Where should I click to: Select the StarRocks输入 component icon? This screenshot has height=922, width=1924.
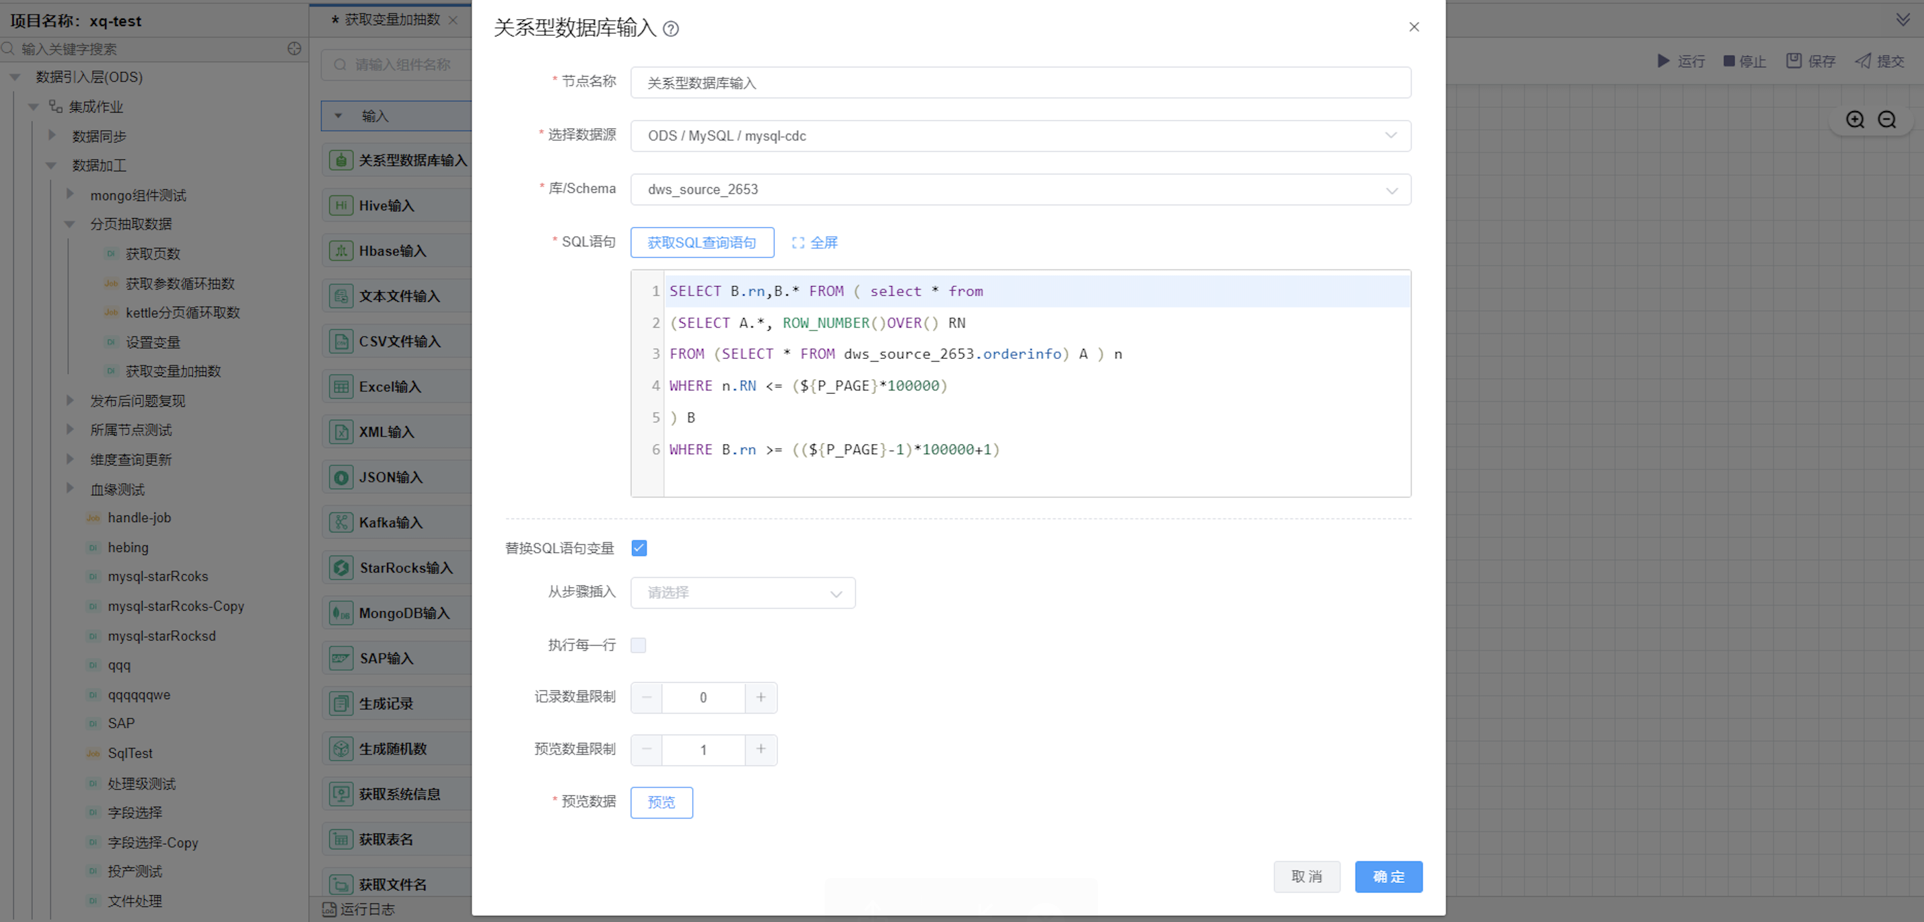pos(341,567)
